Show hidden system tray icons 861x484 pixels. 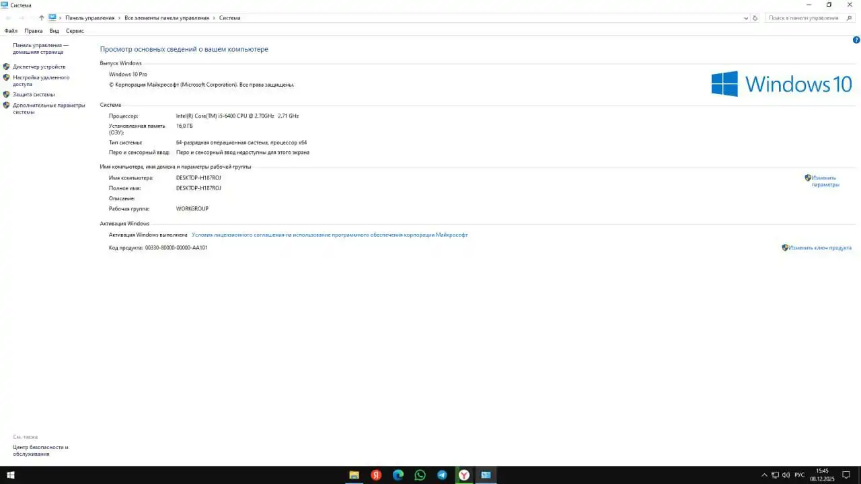(764, 475)
